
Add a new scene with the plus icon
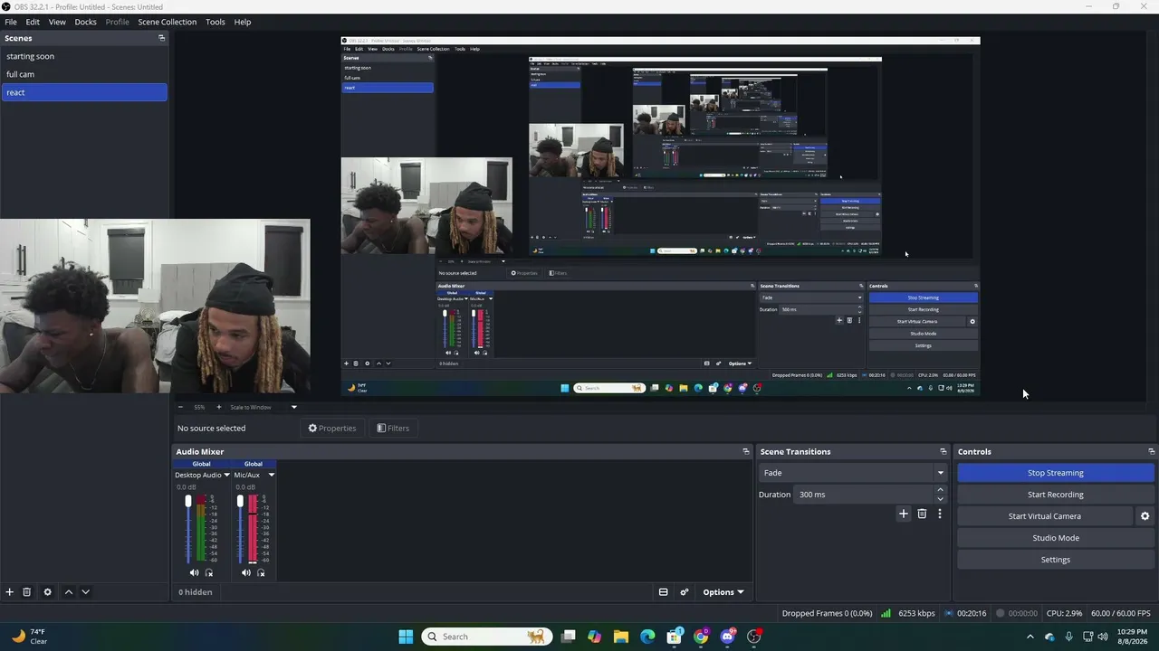10,592
